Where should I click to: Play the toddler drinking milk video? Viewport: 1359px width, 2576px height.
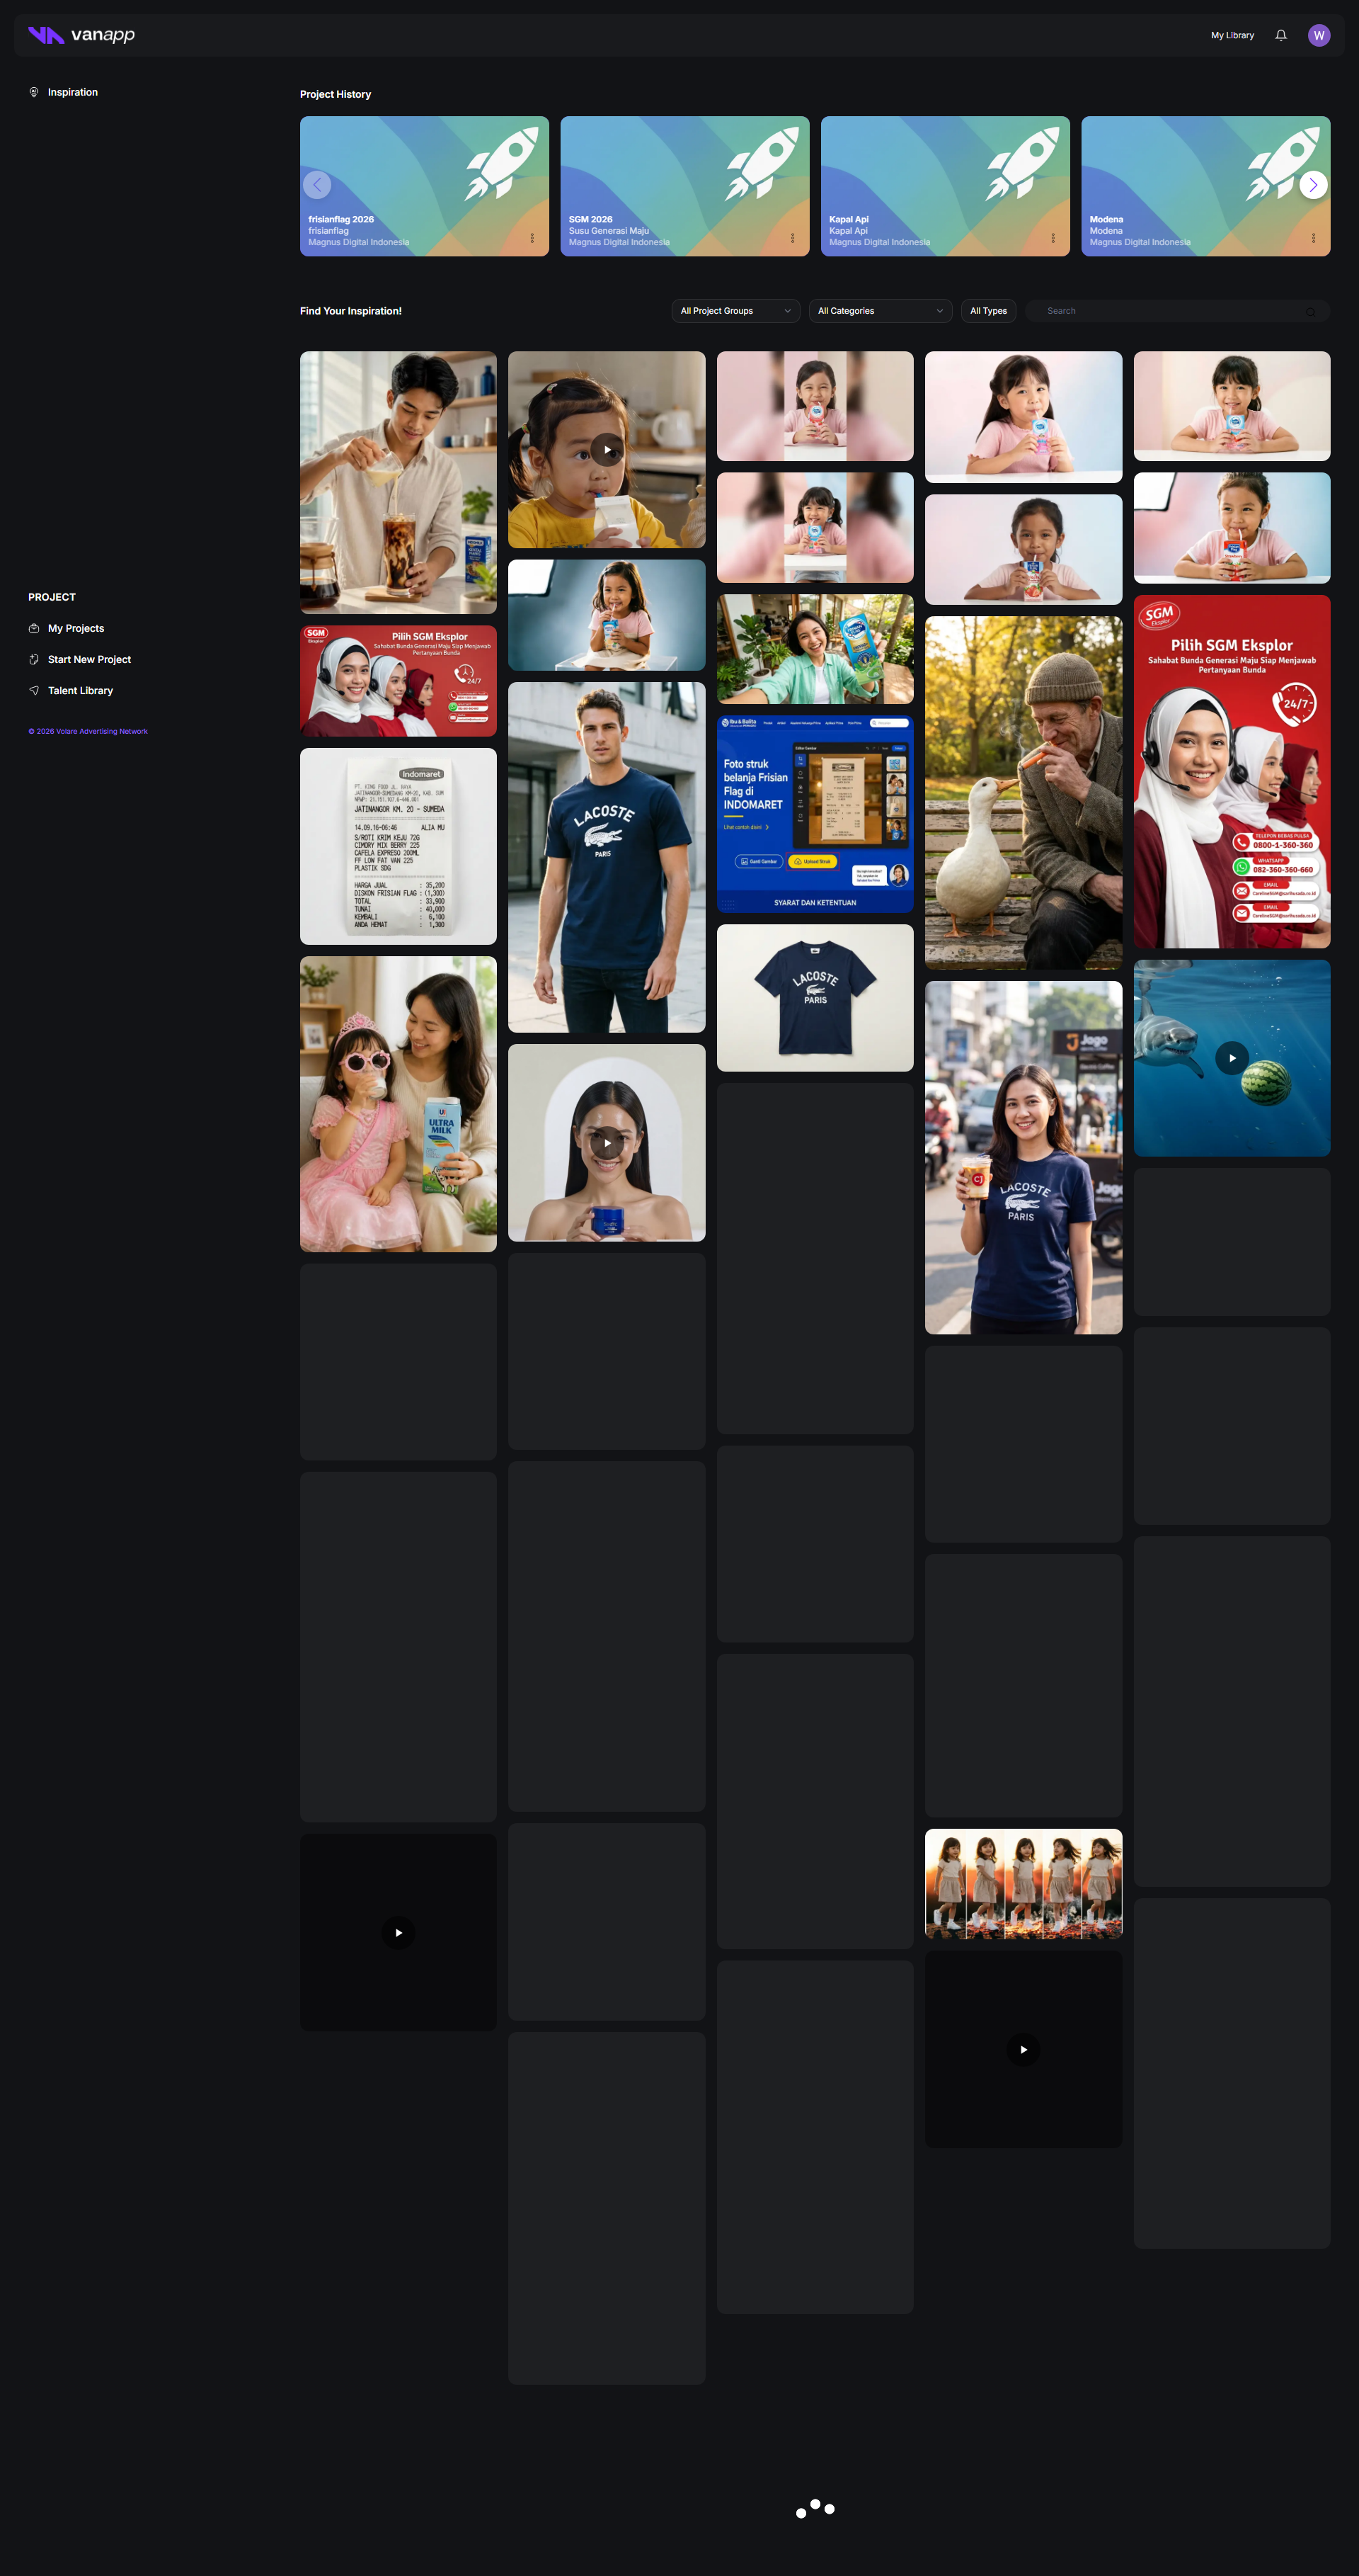click(607, 450)
